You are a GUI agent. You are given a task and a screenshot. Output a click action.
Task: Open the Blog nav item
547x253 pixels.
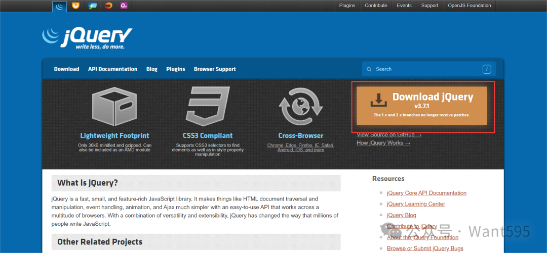(152, 69)
